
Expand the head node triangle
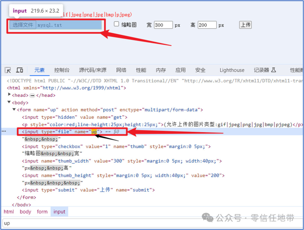point(9,94)
